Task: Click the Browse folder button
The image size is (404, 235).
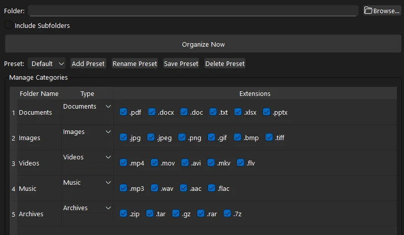Action: coord(382,11)
